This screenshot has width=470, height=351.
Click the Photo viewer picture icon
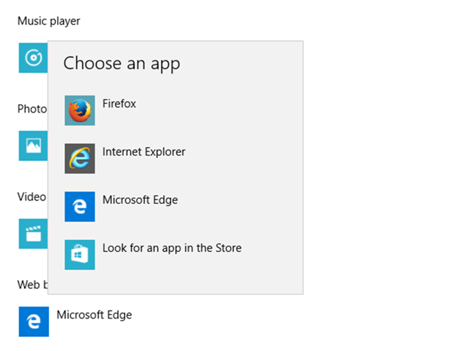coord(32,146)
